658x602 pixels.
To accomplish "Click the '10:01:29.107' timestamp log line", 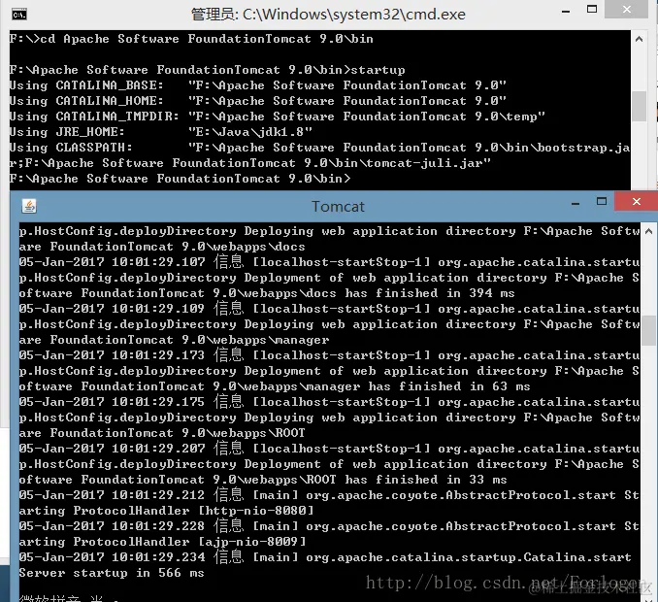I will [x=329, y=262].
